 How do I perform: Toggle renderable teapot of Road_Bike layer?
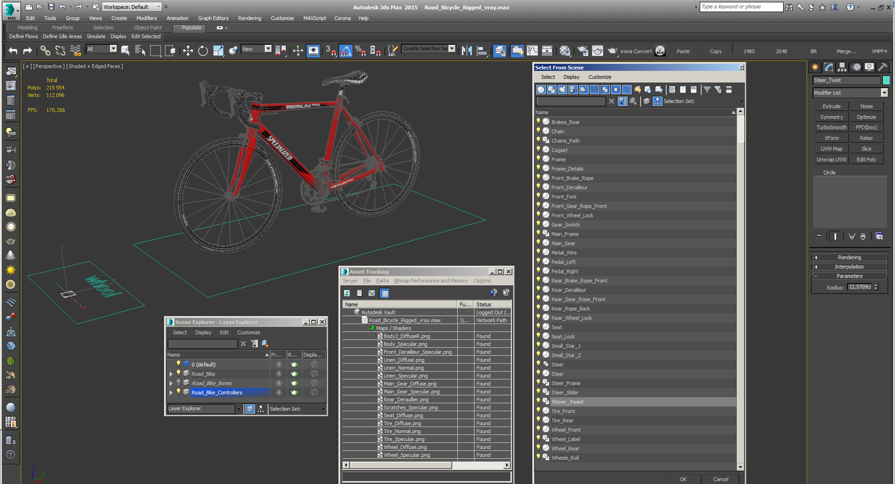(x=295, y=374)
